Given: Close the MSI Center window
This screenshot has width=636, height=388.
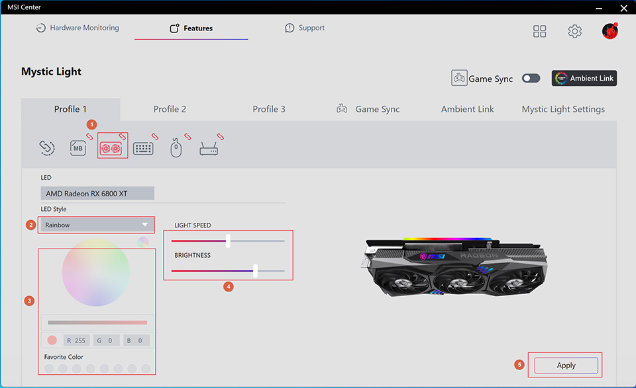Looking at the screenshot, I should tap(624, 8).
